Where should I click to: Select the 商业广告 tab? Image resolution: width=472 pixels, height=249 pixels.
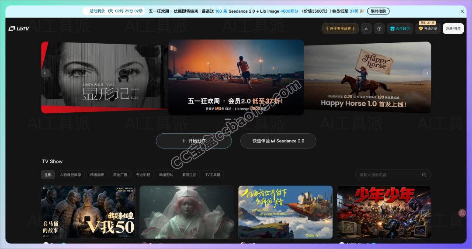tap(120, 175)
